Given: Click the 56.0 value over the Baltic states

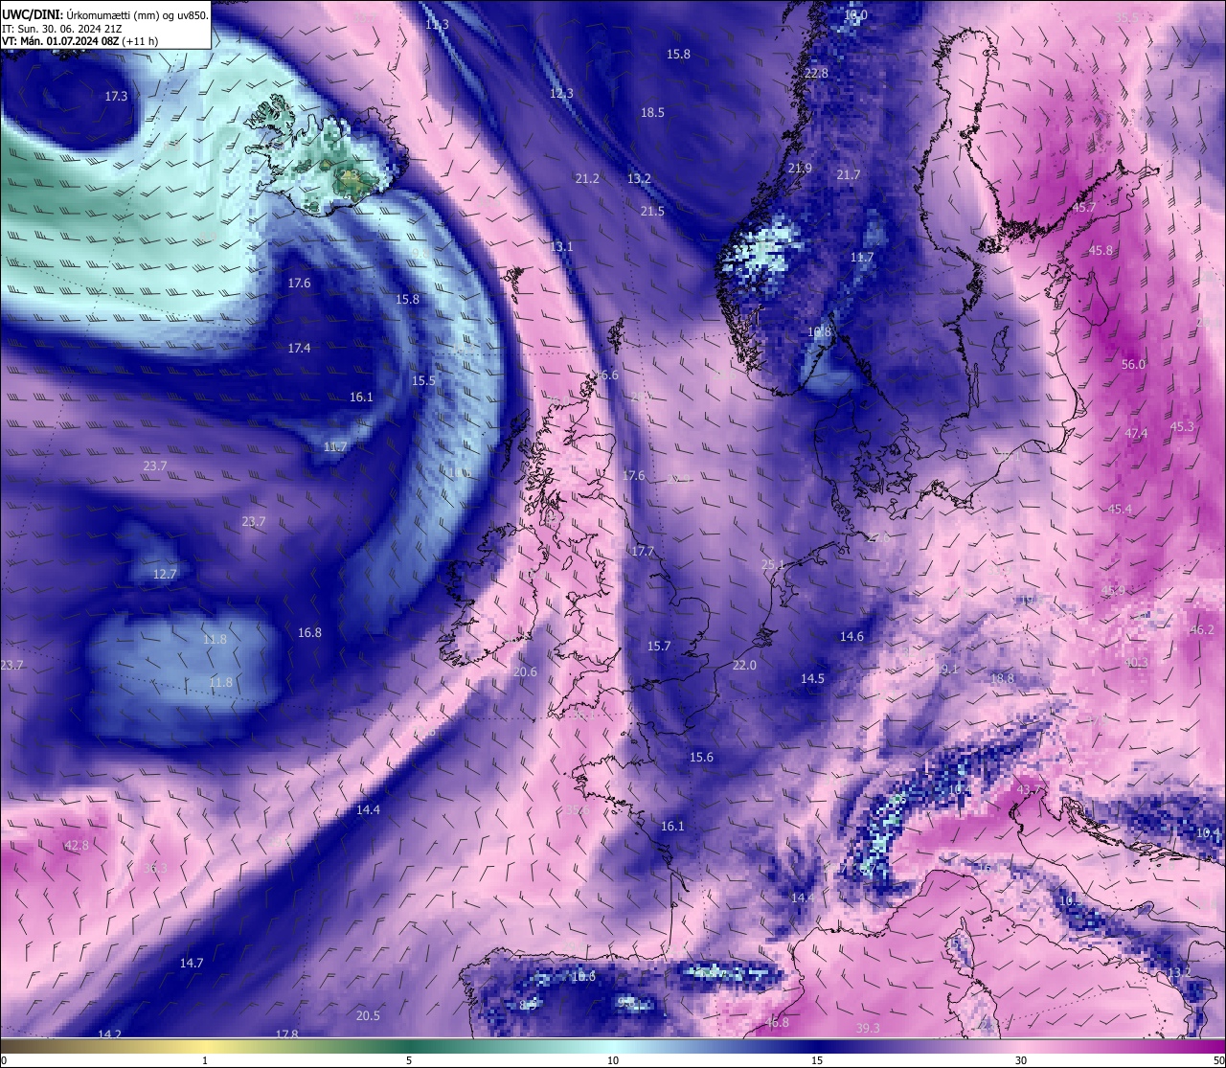Looking at the screenshot, I should 1133,365.
